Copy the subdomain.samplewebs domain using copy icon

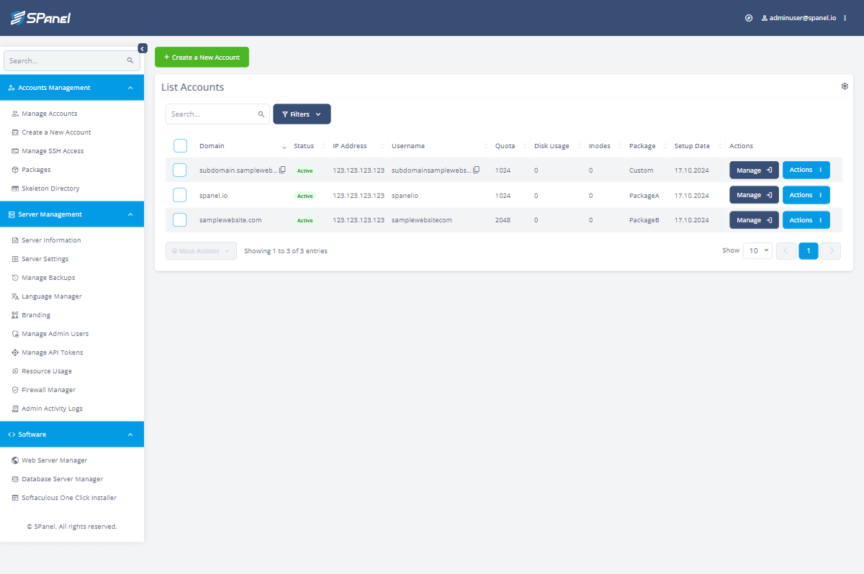tap(281, 169)
